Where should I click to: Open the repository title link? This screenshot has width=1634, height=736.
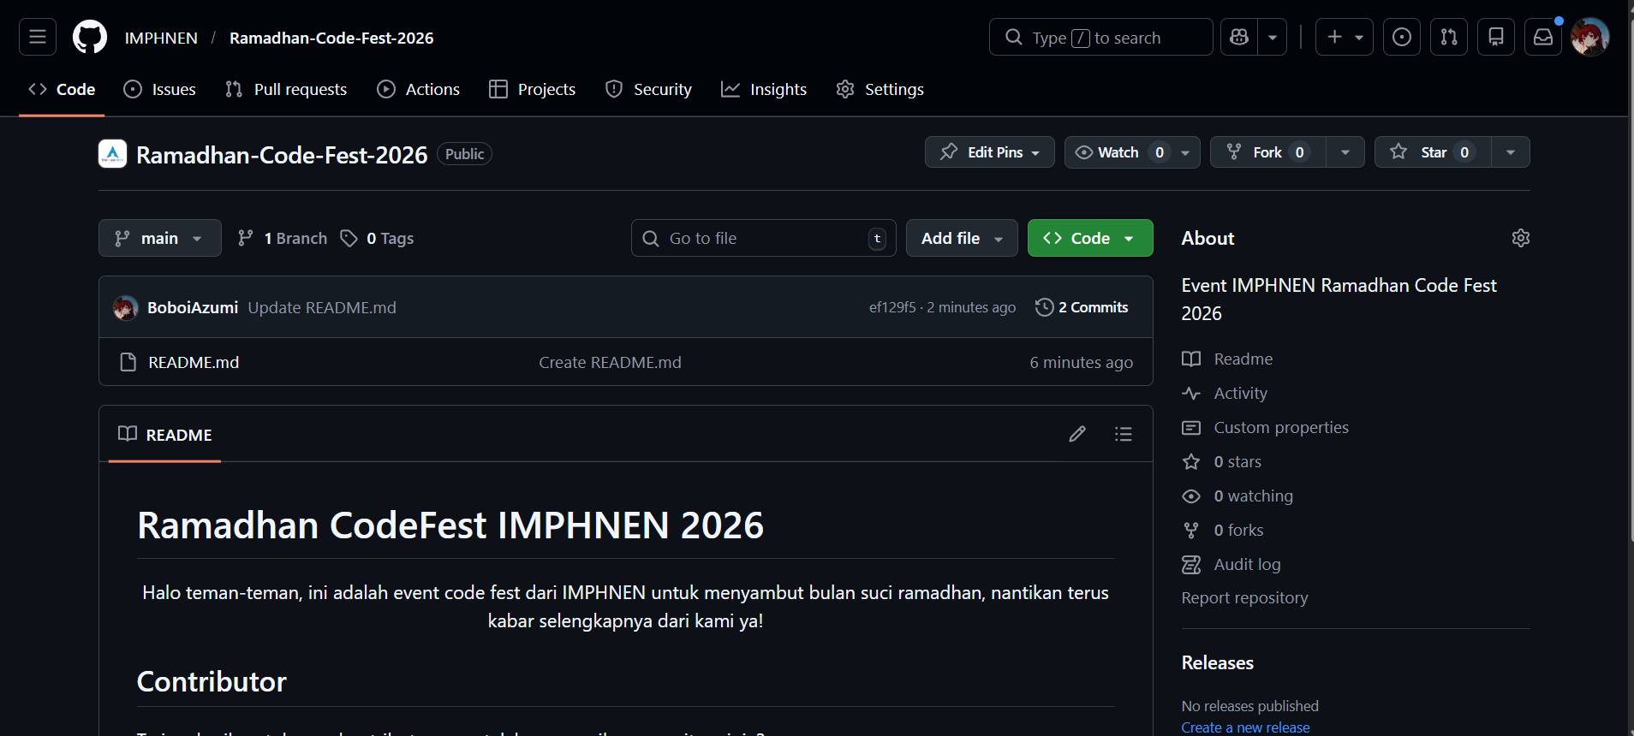[x=282, y=155]
